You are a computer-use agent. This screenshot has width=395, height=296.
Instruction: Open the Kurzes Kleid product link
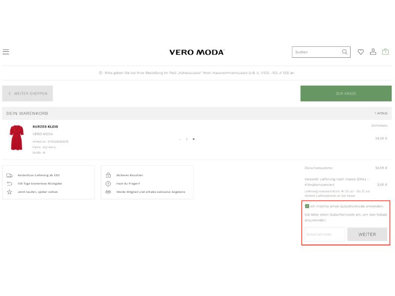pos(45,127)
